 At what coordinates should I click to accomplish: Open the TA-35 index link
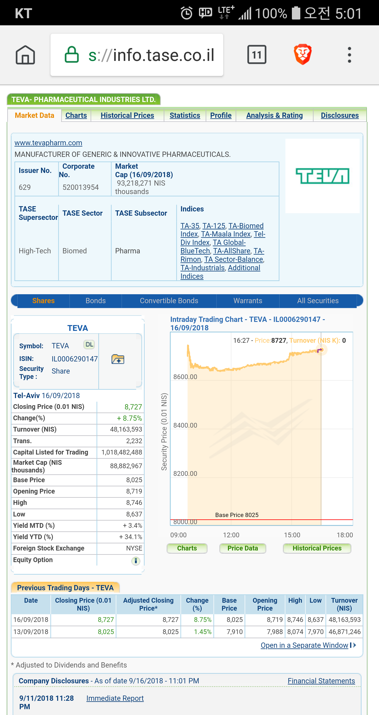[x=190, y=226]
